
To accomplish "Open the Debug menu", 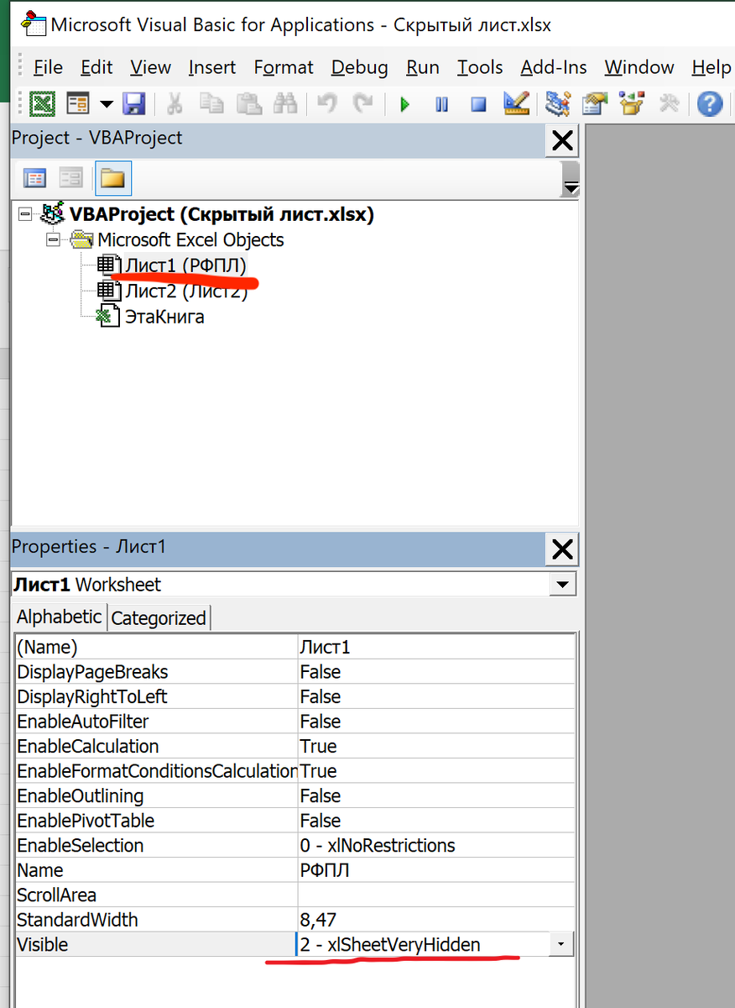I will tap(360, 67).
